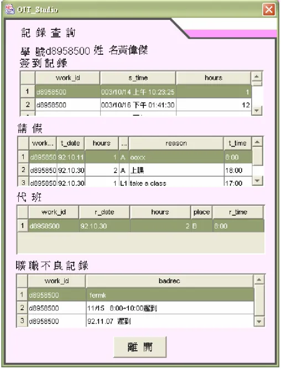The width and height of the screenshot is (281, 369).
Task: Click the reason column header
Action: (x=176, y=143)
